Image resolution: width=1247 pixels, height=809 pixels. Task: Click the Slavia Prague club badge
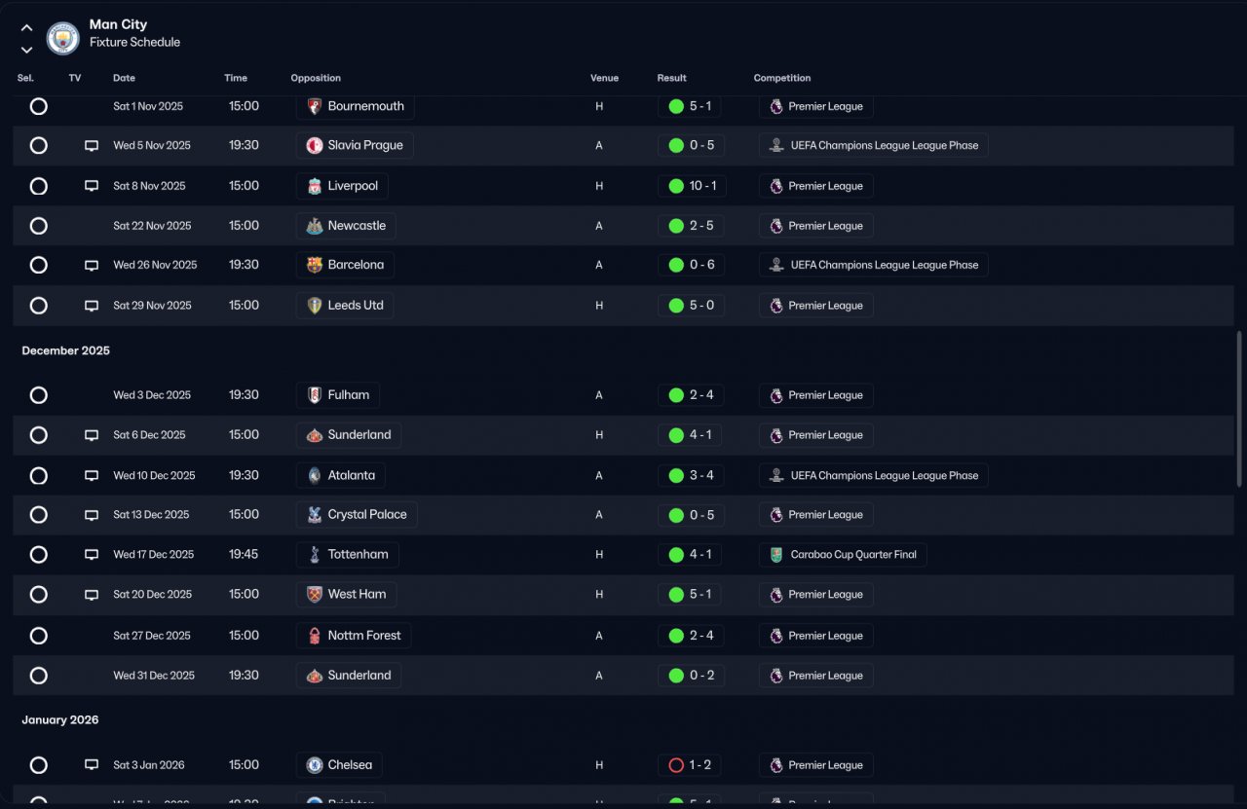point(315,146)
